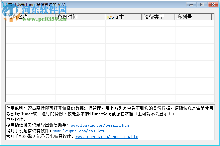Click the 设备名称 column header
Screen dimensions: 220x146
(31, 17)
